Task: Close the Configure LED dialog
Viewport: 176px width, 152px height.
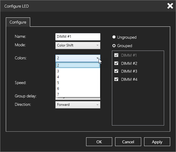Action: (x=170, y=6)
